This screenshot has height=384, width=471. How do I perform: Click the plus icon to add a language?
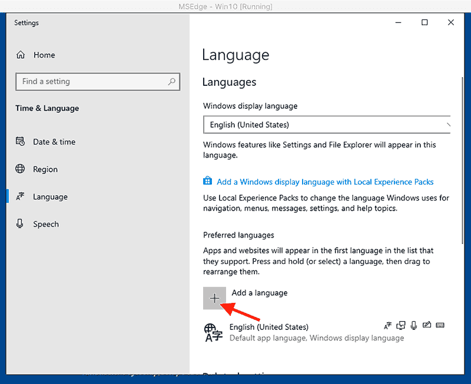(214, 298)
